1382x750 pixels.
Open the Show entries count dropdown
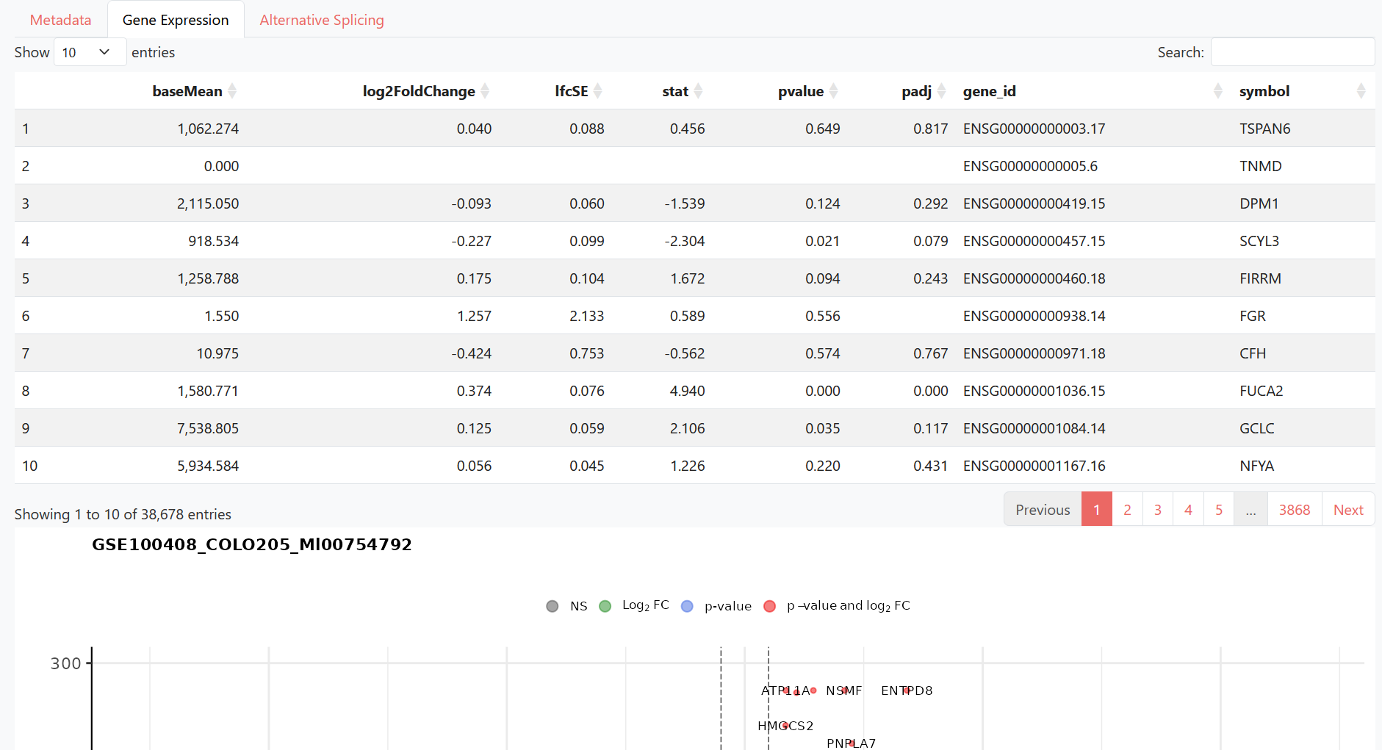(90, 52)
